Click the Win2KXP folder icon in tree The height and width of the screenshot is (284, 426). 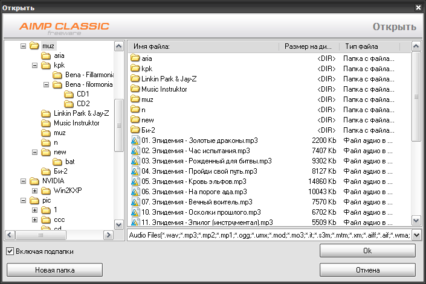click(46, 191)
